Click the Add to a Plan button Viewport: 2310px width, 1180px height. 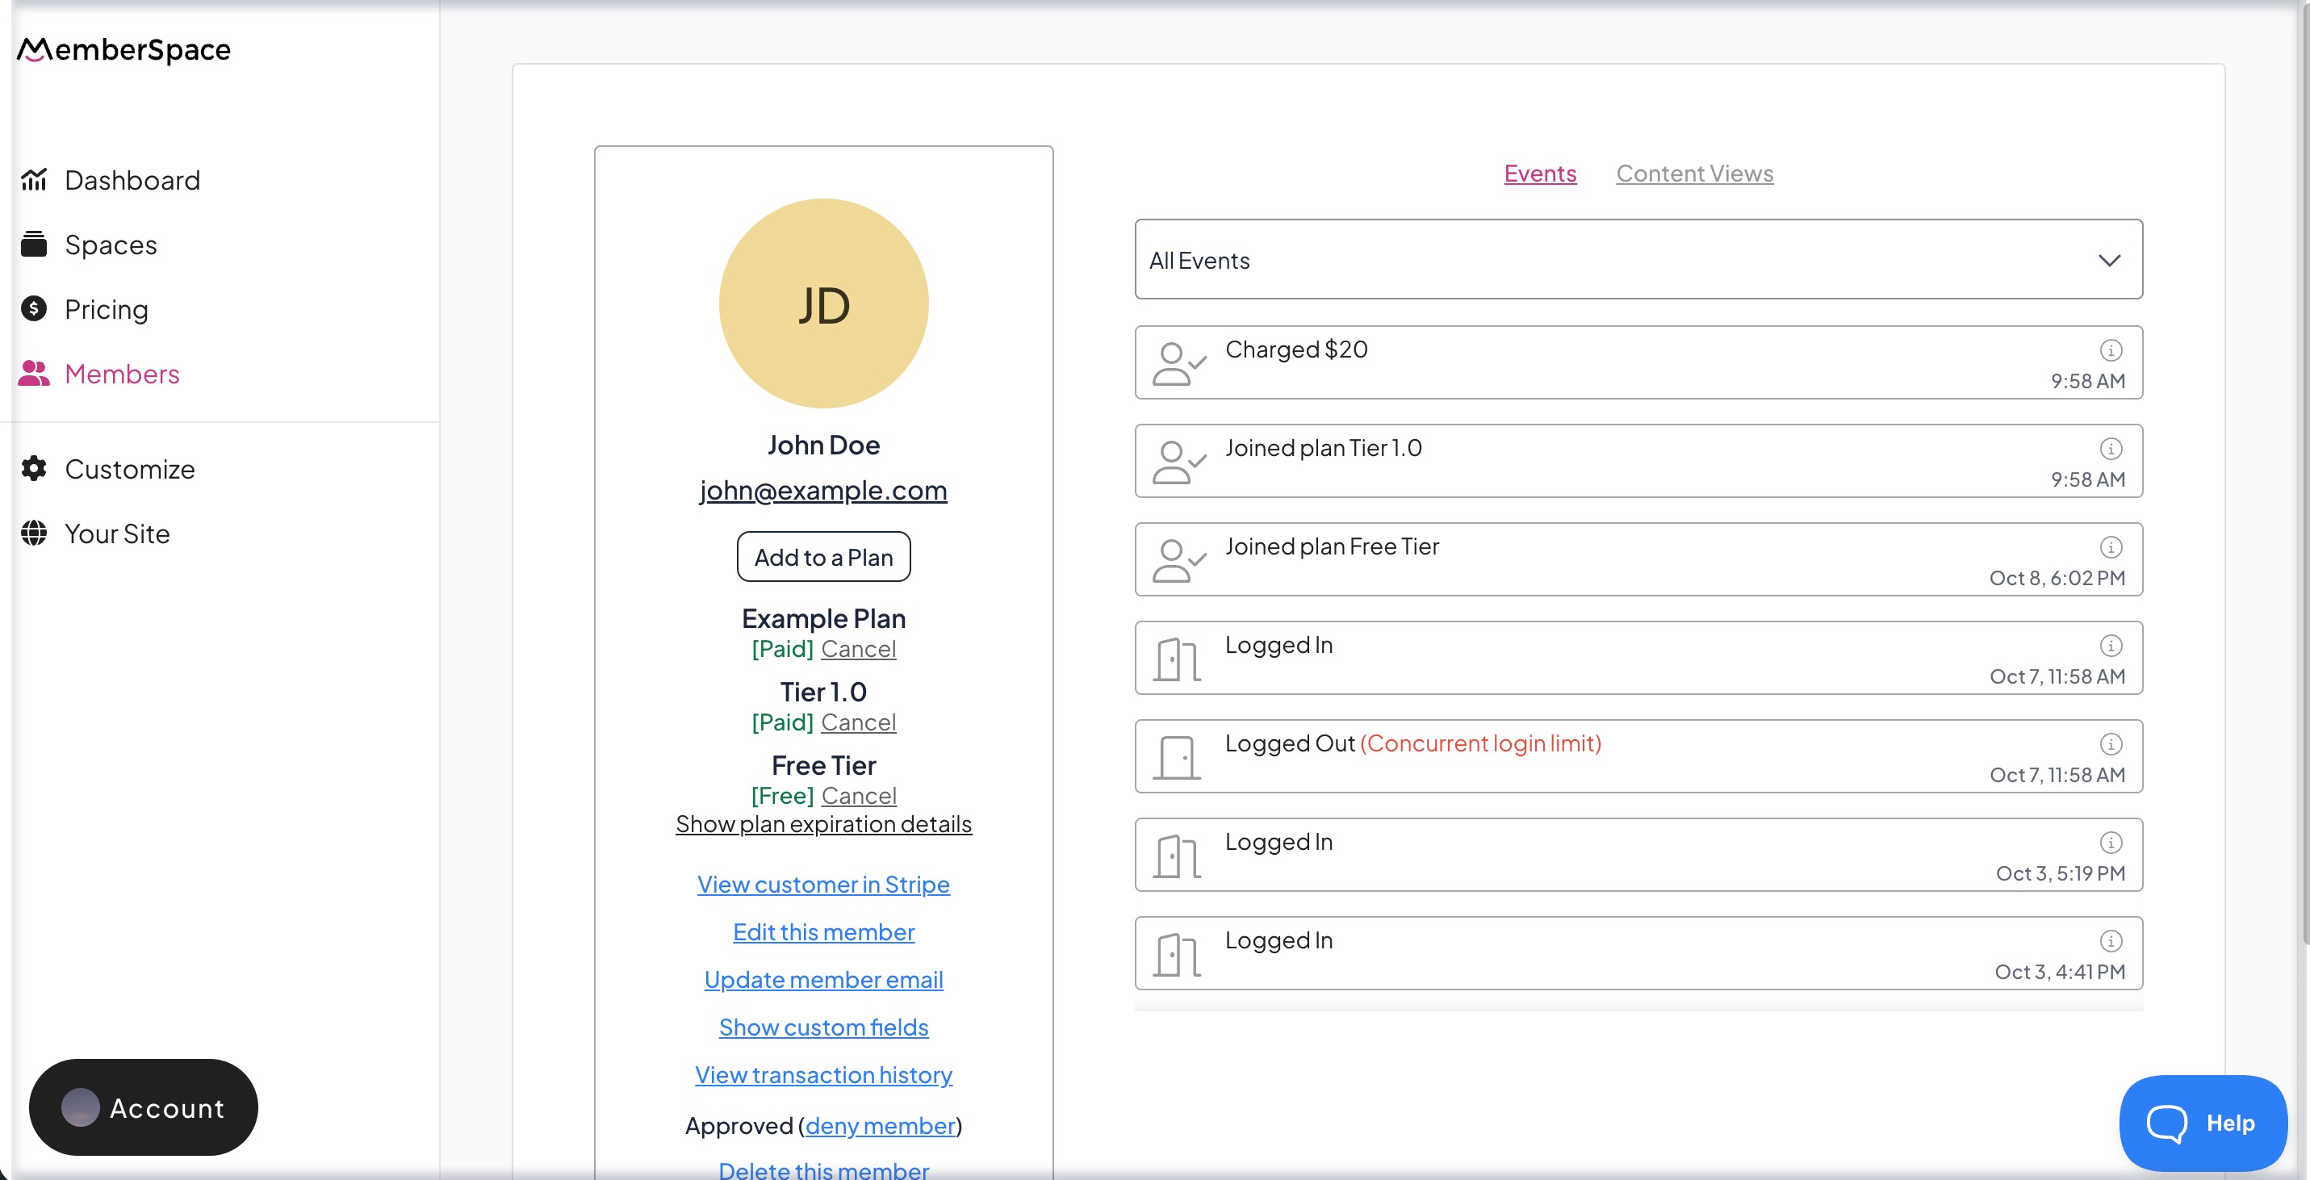click(x=822, y=557)
